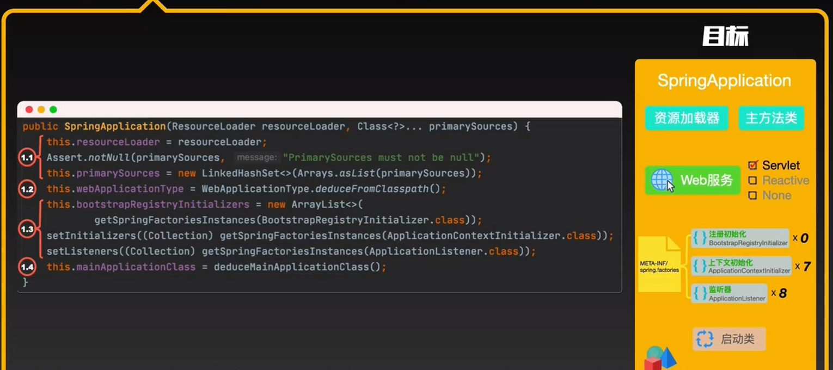Click 'this.bootstrapRegistryInitializers' in the code
The height and width of the screenshot is (370, 833).
coord(148,205)
